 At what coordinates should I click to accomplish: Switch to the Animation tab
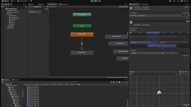[x=64, y=4]
